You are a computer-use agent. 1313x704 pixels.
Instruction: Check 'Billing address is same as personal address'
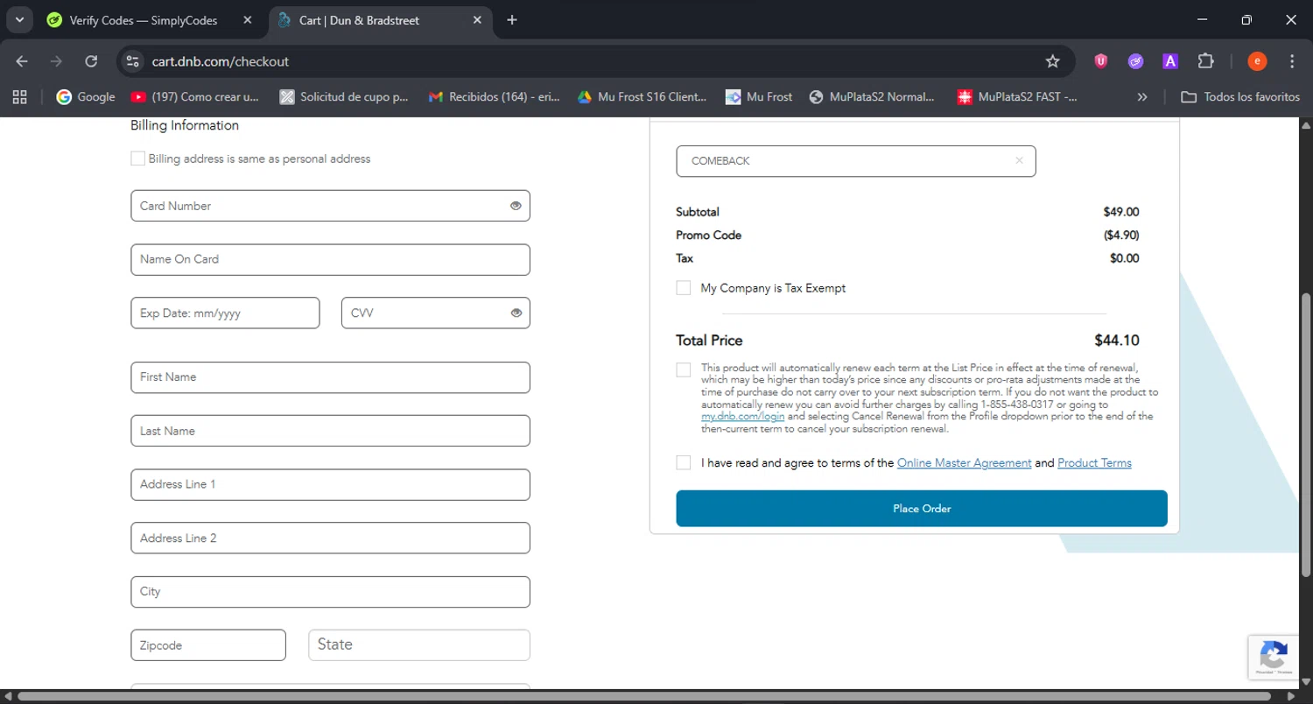coord(137,158)
